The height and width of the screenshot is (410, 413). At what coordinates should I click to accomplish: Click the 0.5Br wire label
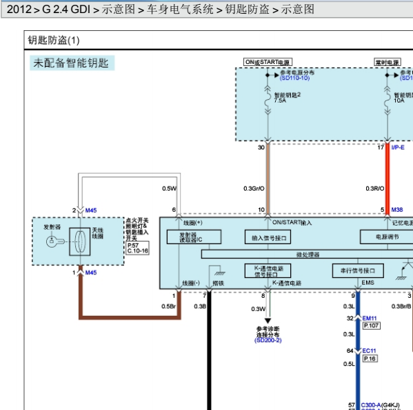click(x=168, y=306)
